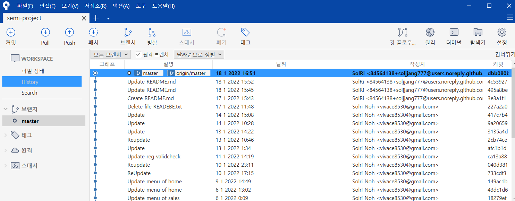Image resolution: width=515 pixels, height=201 pixels.
Task: Open the 편집(E) menu
Action: 48,6
